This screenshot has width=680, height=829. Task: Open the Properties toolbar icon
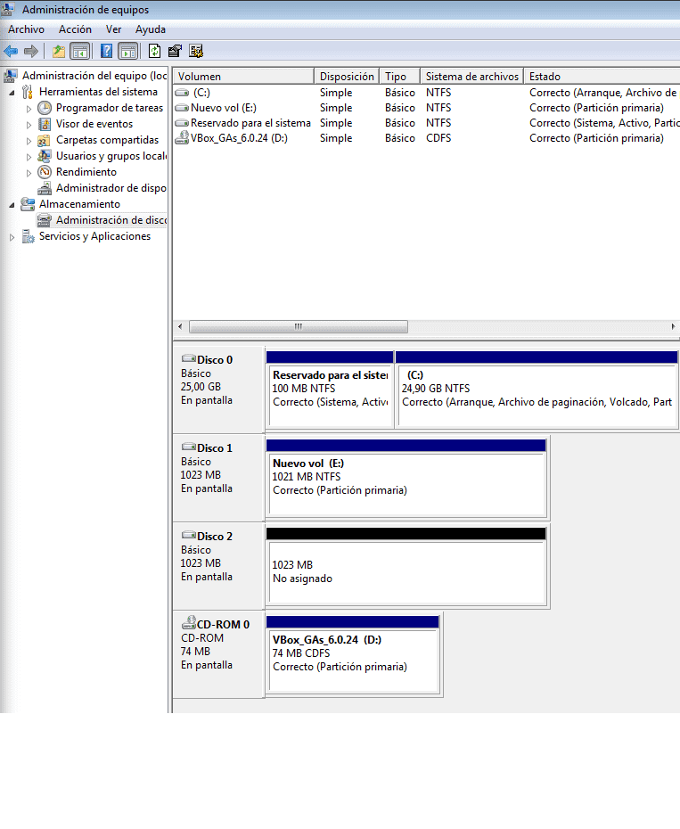click(x=175, y=52)
